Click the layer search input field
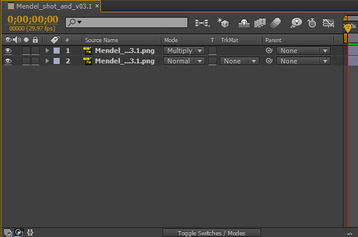This screenshot has height=237, width=358. (127, 23)
